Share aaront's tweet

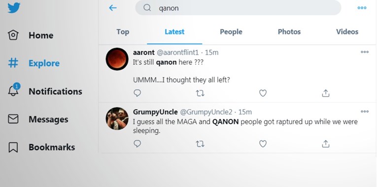pos(325,93)
